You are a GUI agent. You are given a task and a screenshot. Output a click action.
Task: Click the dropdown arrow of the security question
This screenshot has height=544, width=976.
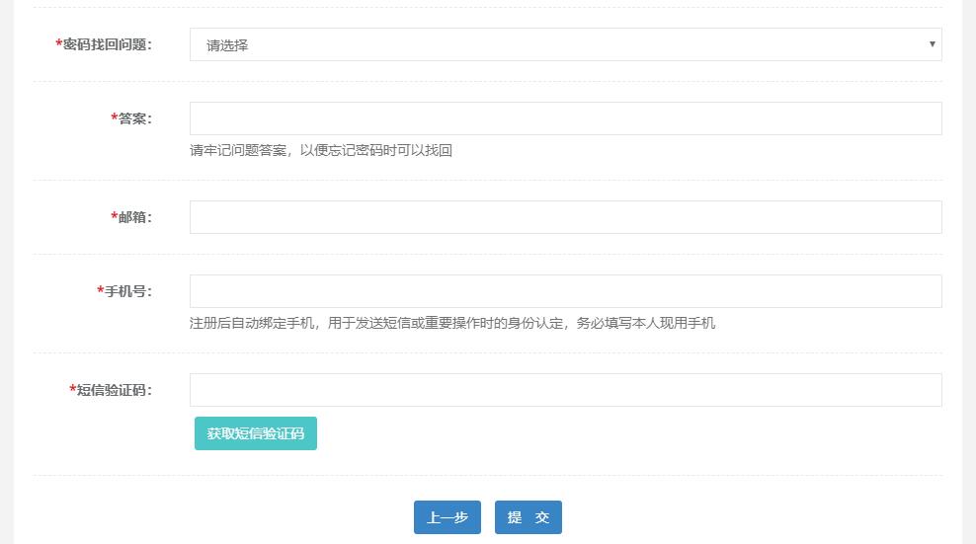click(x=932, y=44)
